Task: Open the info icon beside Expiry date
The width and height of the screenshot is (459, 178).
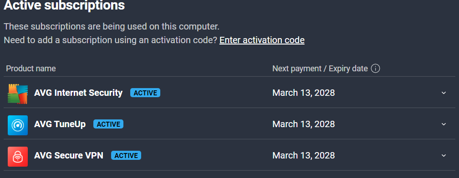Action: (x=375, y=69)
